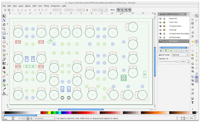Select the Rectangle tool
This screenshot has height=122, width=200.
[4, 33]
